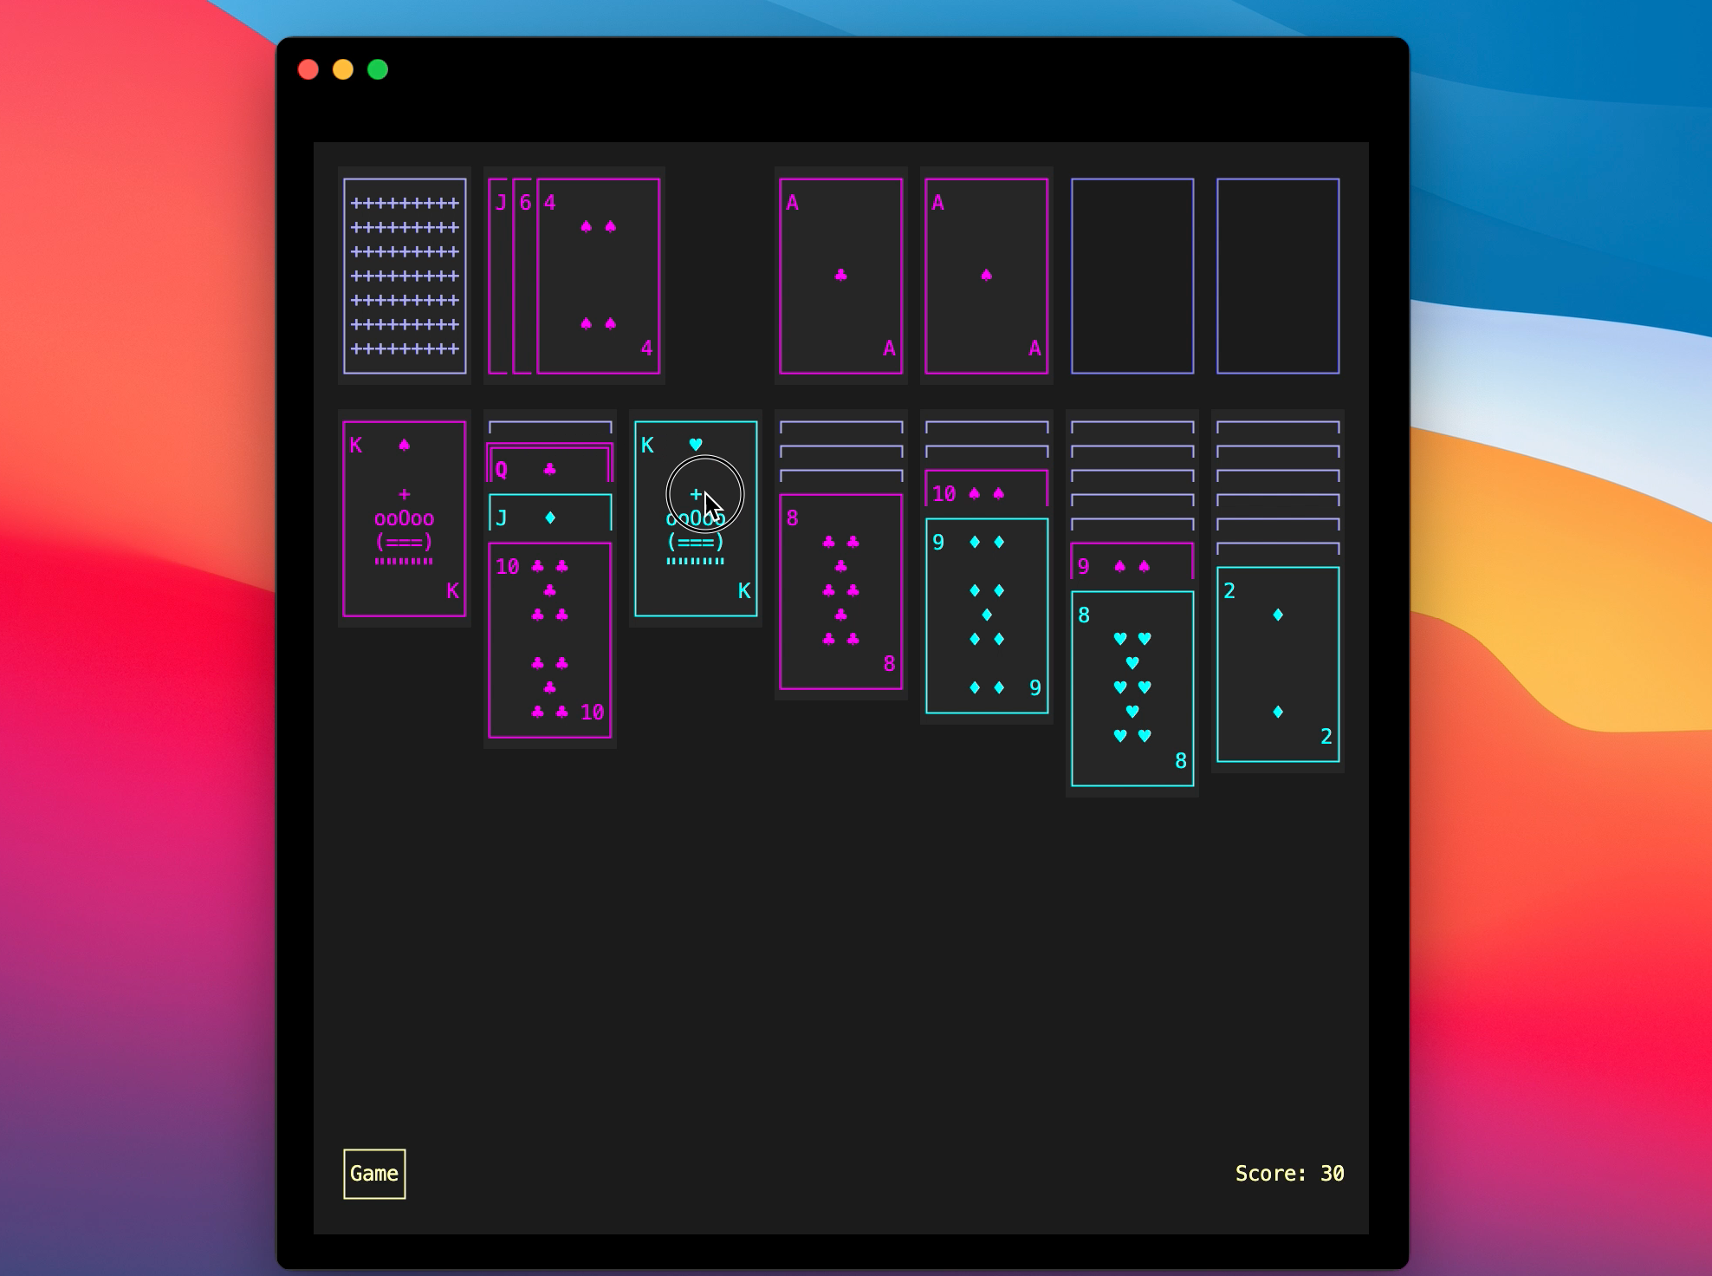
Task: Click the third empty foundation slot
Action: coord(1132,276)
